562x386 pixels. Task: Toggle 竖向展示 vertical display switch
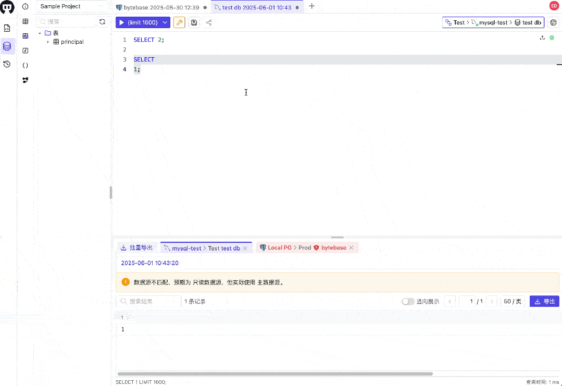408,302
